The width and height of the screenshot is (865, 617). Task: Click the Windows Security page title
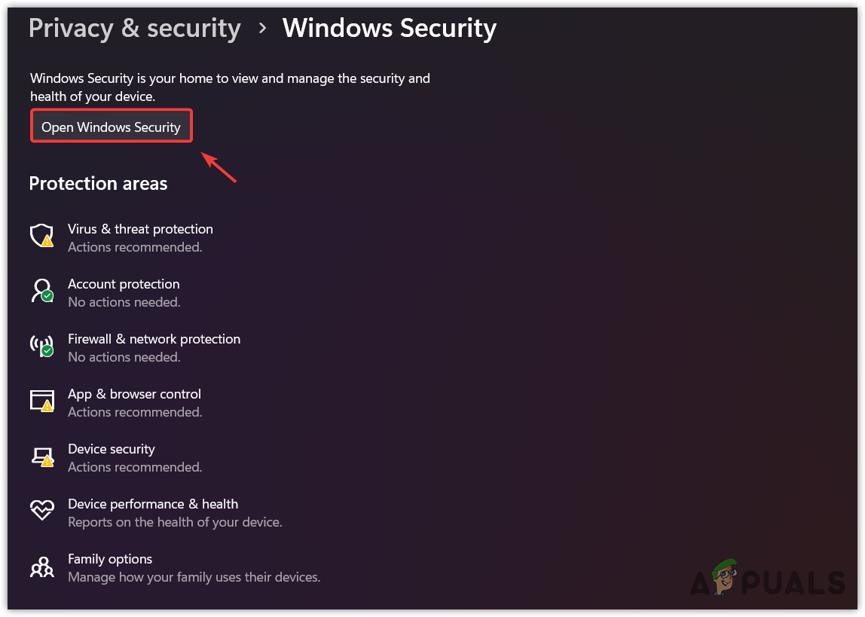pyautogui.click(x=389, y=29)
